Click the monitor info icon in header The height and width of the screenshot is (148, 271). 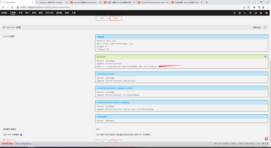click(x=256, y=13)
